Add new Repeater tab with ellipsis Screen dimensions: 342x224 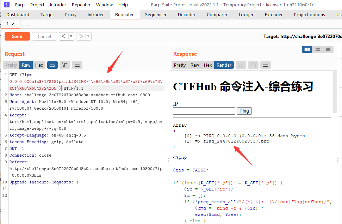pyautogui.click(x=27, y=24)
